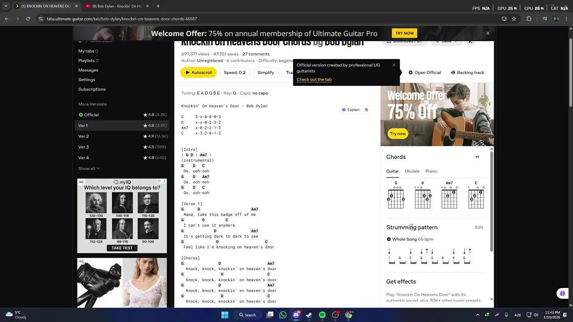Close the Official version tooltip
The width and height of the screenshot is (573, 322).
pyautogui.click(x=394, y=65)
